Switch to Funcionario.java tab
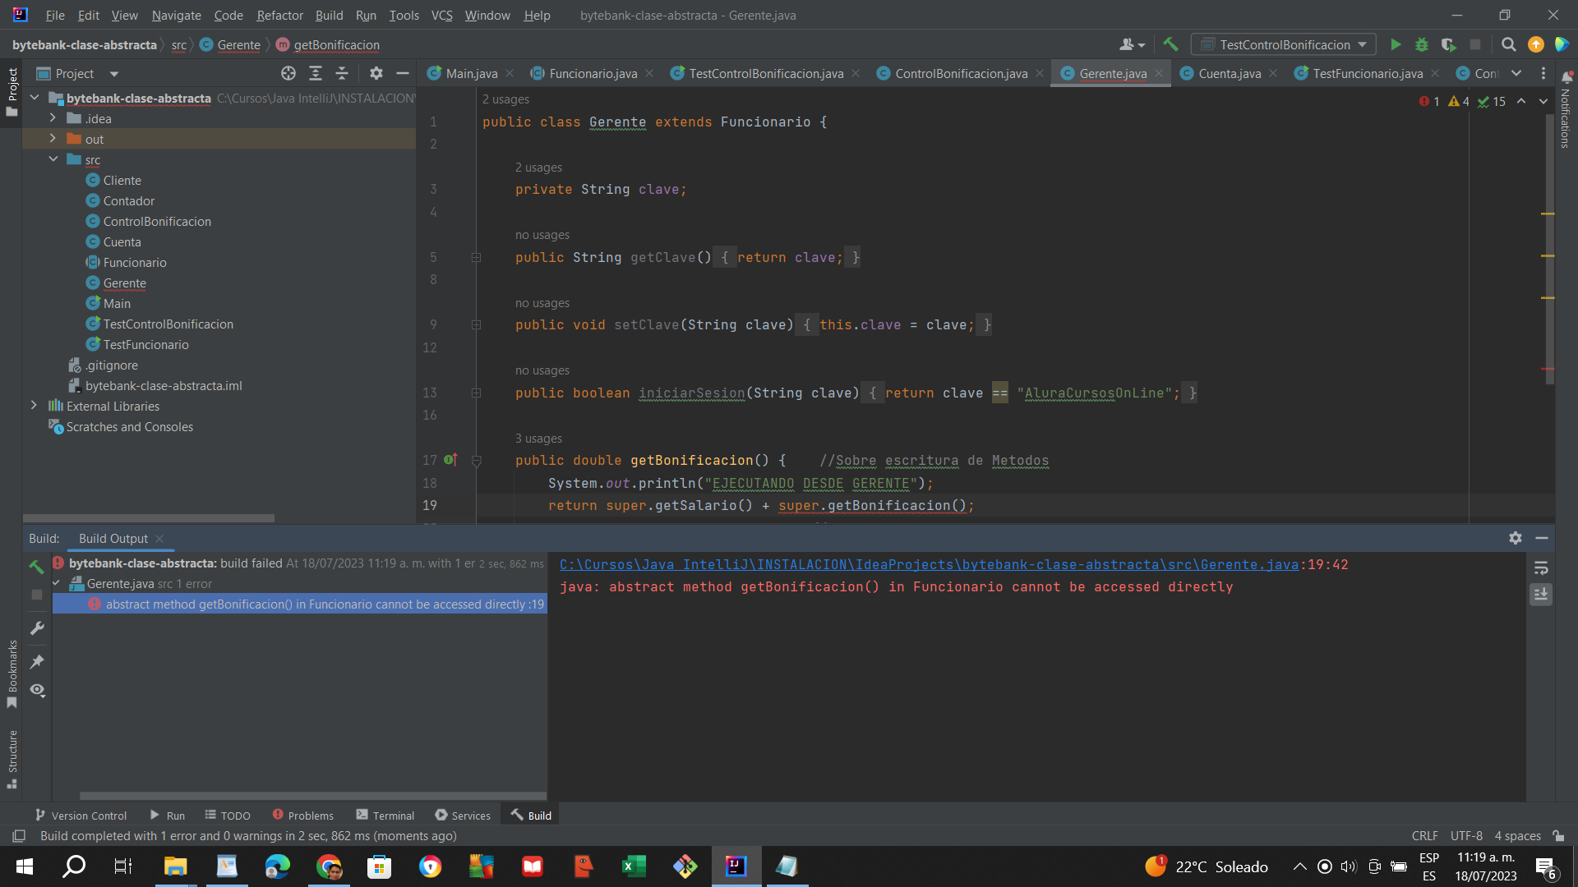The height and width of the screenshot is (887, 1578). 593,73
